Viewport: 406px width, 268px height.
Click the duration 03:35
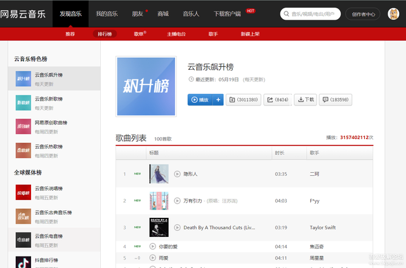(x=281, y=174)
